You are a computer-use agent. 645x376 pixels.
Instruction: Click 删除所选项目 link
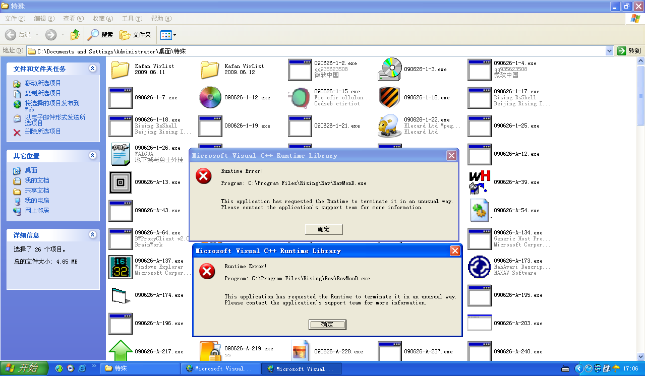pos(43,132)
